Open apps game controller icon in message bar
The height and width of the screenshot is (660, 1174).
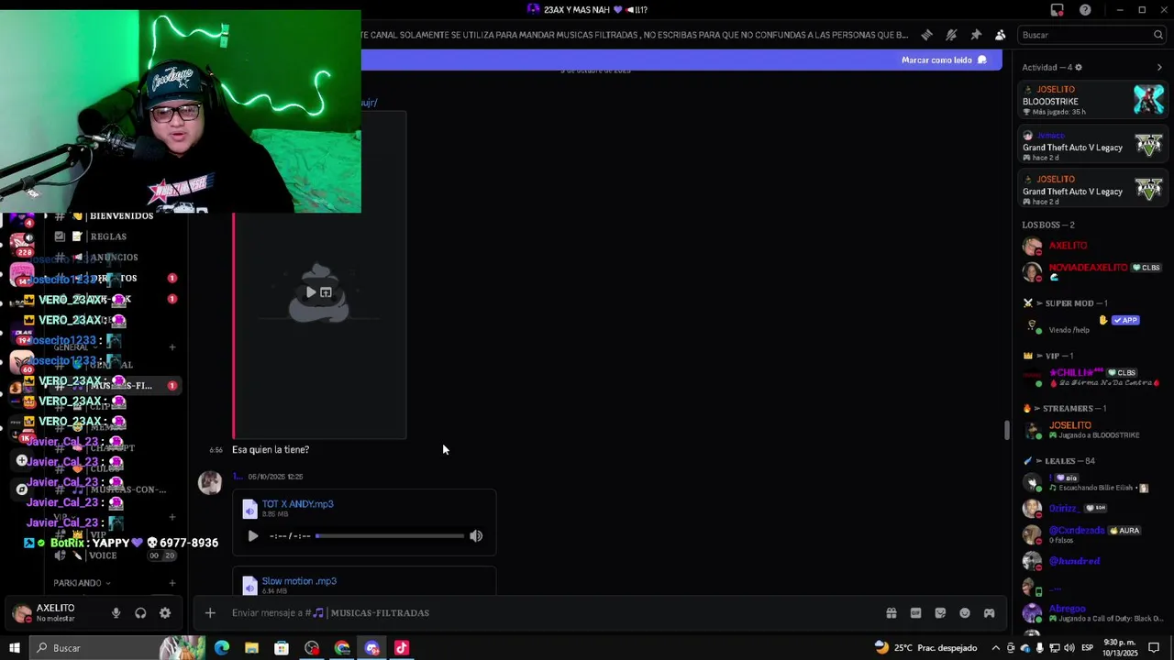point(989,613)
